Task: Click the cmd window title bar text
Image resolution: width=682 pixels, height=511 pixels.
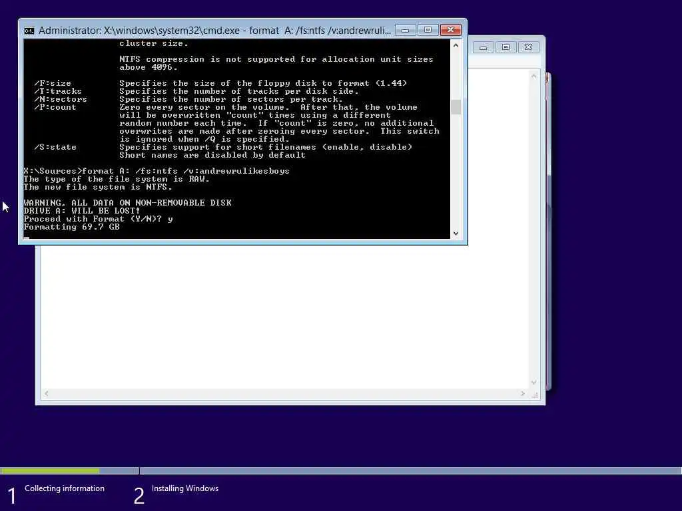Action: tap(214, 31)
